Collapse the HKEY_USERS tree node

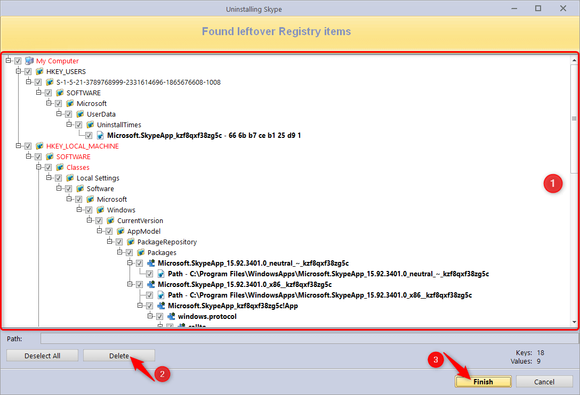[x=19, y=71]
